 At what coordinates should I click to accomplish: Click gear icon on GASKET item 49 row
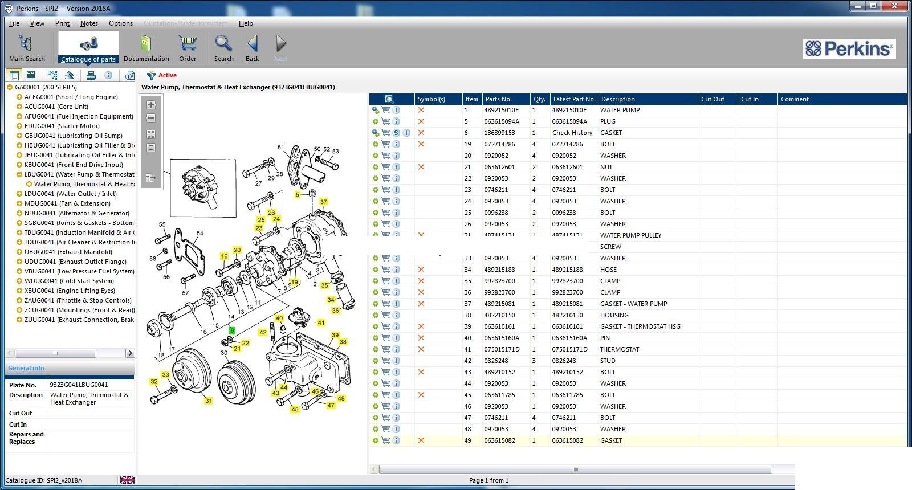tap(376, 440)
